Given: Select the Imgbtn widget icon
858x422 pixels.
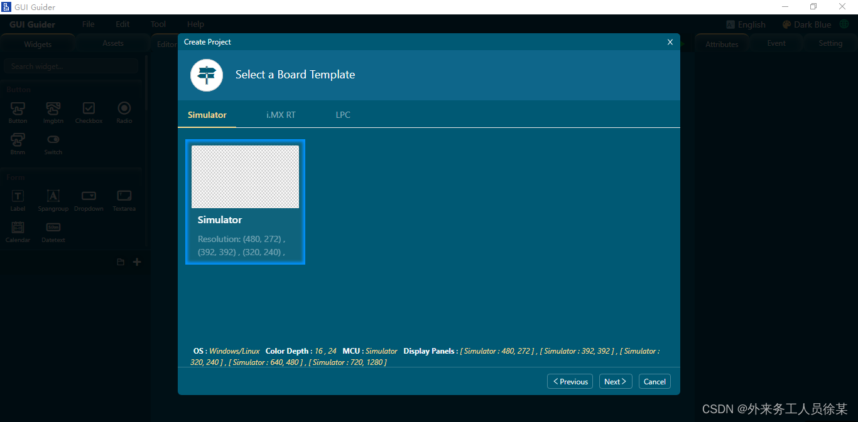Looking at the screenshot, I should (x=53, y=108).
